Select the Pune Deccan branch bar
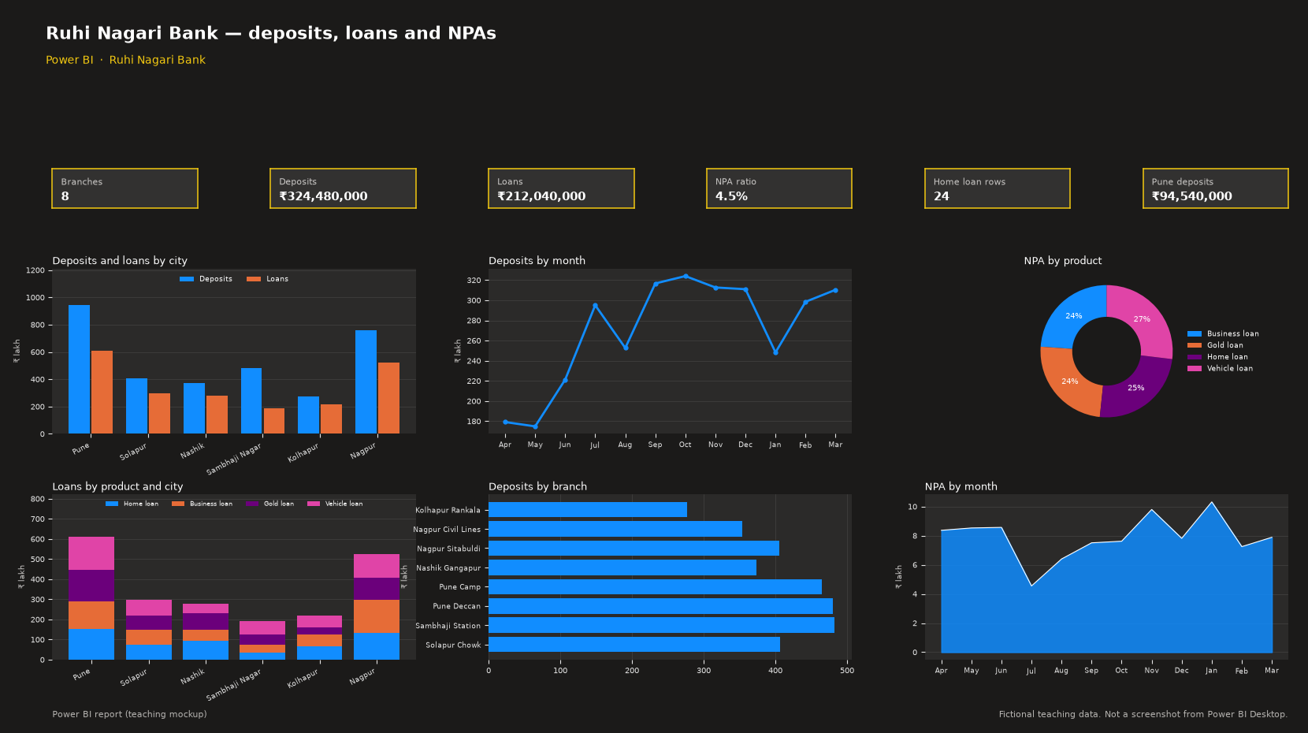Screen dimensions: 1308x733 tap(660, 606)
